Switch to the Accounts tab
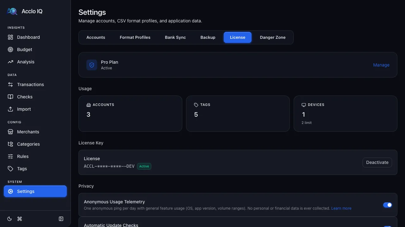 click(x=96, y=37)
